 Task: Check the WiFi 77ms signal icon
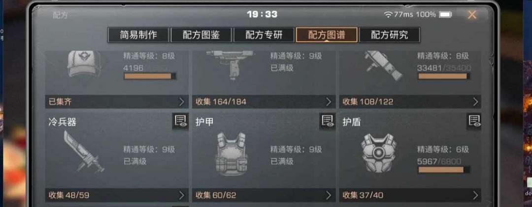pyautogui.click(x=388, y=15)
